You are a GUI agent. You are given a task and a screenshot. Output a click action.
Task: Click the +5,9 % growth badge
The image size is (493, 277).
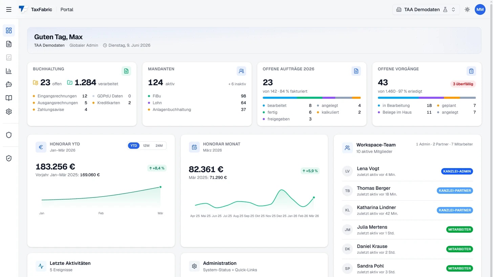(x=310, y=171)
